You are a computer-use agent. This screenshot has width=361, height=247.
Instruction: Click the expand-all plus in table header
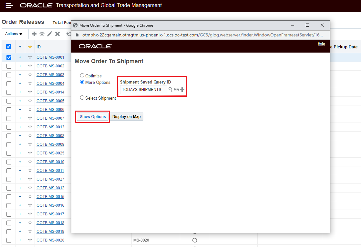(20, 47)
